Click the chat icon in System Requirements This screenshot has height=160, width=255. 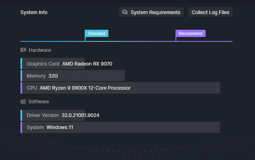coord(125,12)
